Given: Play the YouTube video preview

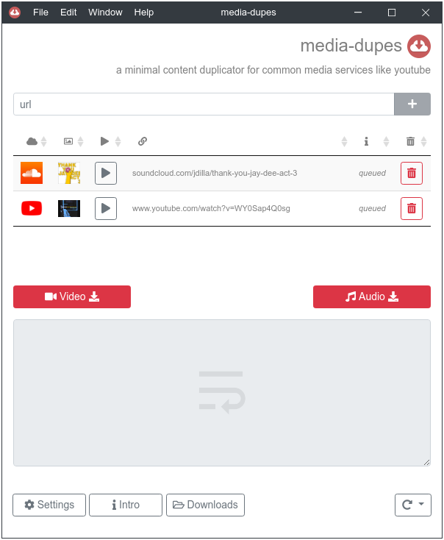Looking at the screenshot, I should (106, 208).
